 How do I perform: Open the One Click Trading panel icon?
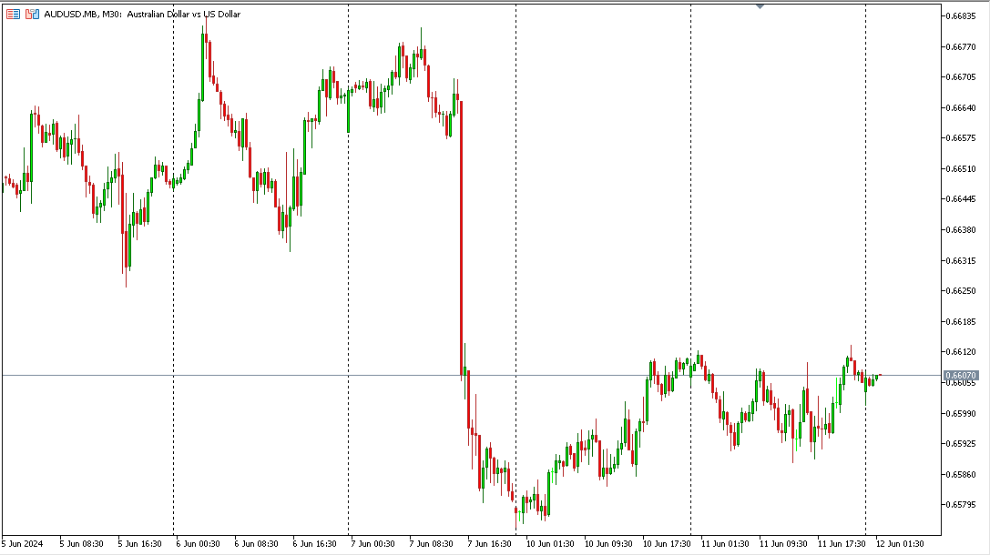[14, 15]
